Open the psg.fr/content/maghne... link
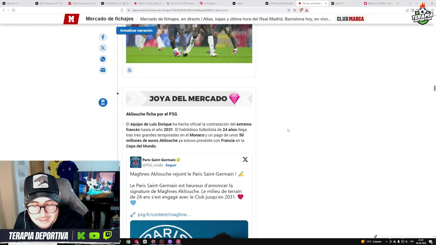 164,214
